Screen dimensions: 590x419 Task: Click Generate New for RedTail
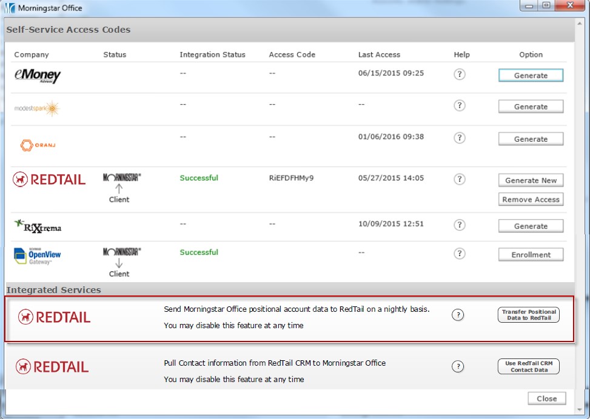[x=531, y=180]
